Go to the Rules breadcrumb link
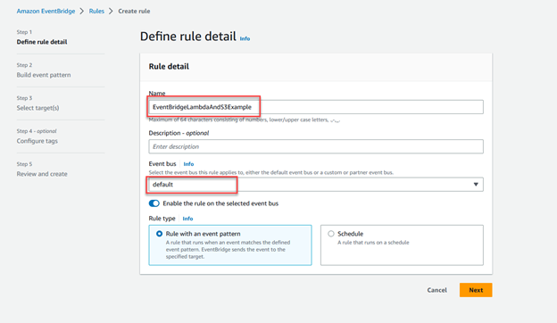557x323 pixels. coord(96,11)
